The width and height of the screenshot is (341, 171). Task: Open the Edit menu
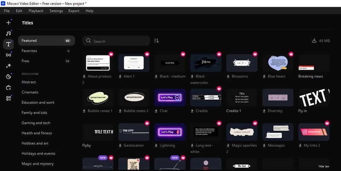[19, 11]
